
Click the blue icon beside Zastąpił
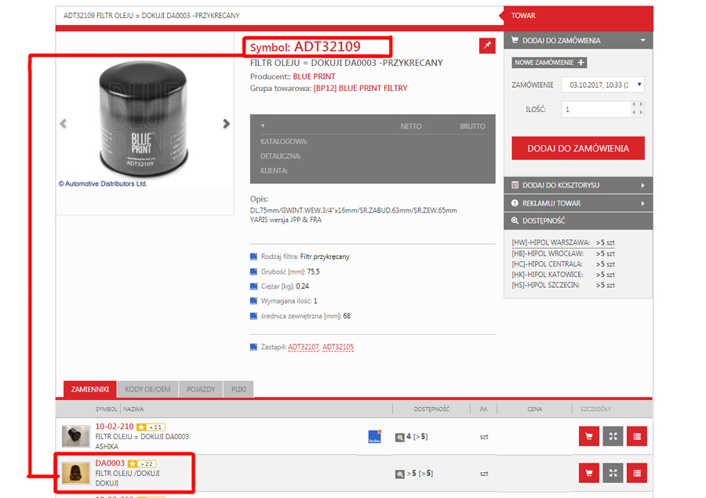click(253, 347)
